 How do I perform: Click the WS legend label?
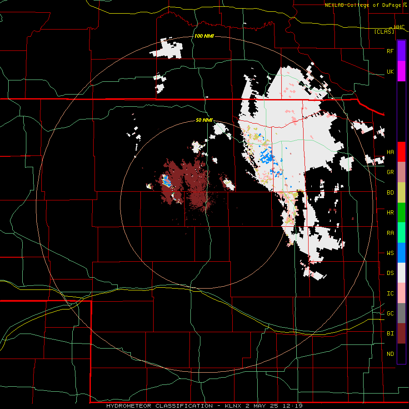click(x=390, y=253)
